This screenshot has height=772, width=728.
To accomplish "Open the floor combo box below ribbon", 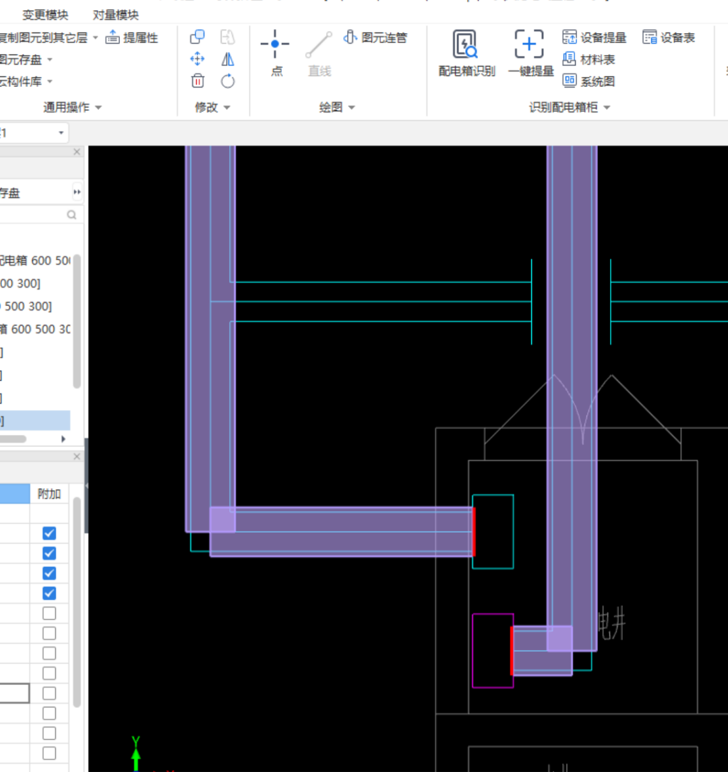I will point(34,133).
